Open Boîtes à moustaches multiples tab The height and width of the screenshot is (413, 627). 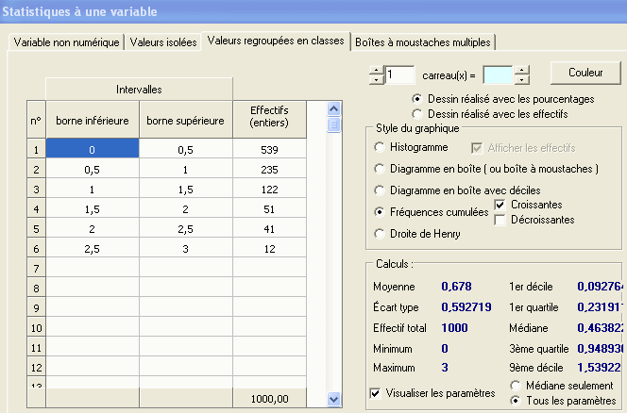point(423,42)
